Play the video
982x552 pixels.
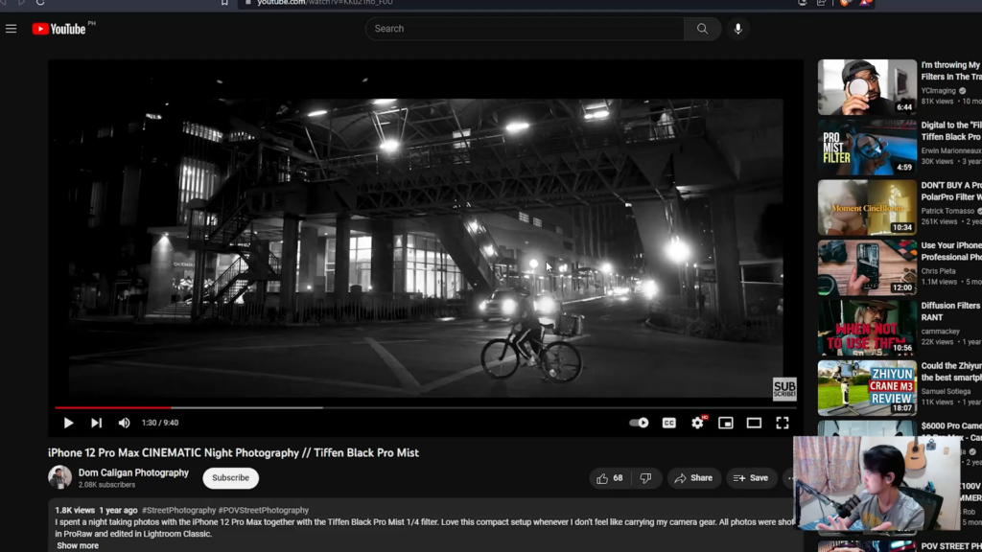[68, 423]
